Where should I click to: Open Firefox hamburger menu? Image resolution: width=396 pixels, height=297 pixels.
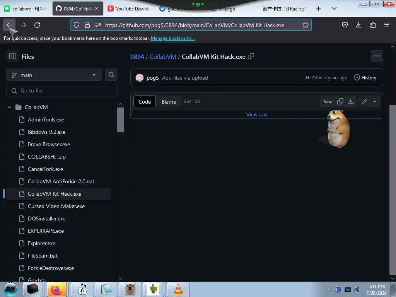coord(387,25)
